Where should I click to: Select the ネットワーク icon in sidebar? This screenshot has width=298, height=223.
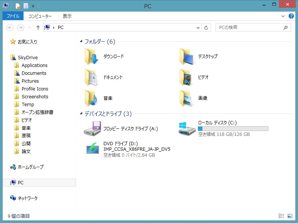pyautogui.click(x=13, y=198)
